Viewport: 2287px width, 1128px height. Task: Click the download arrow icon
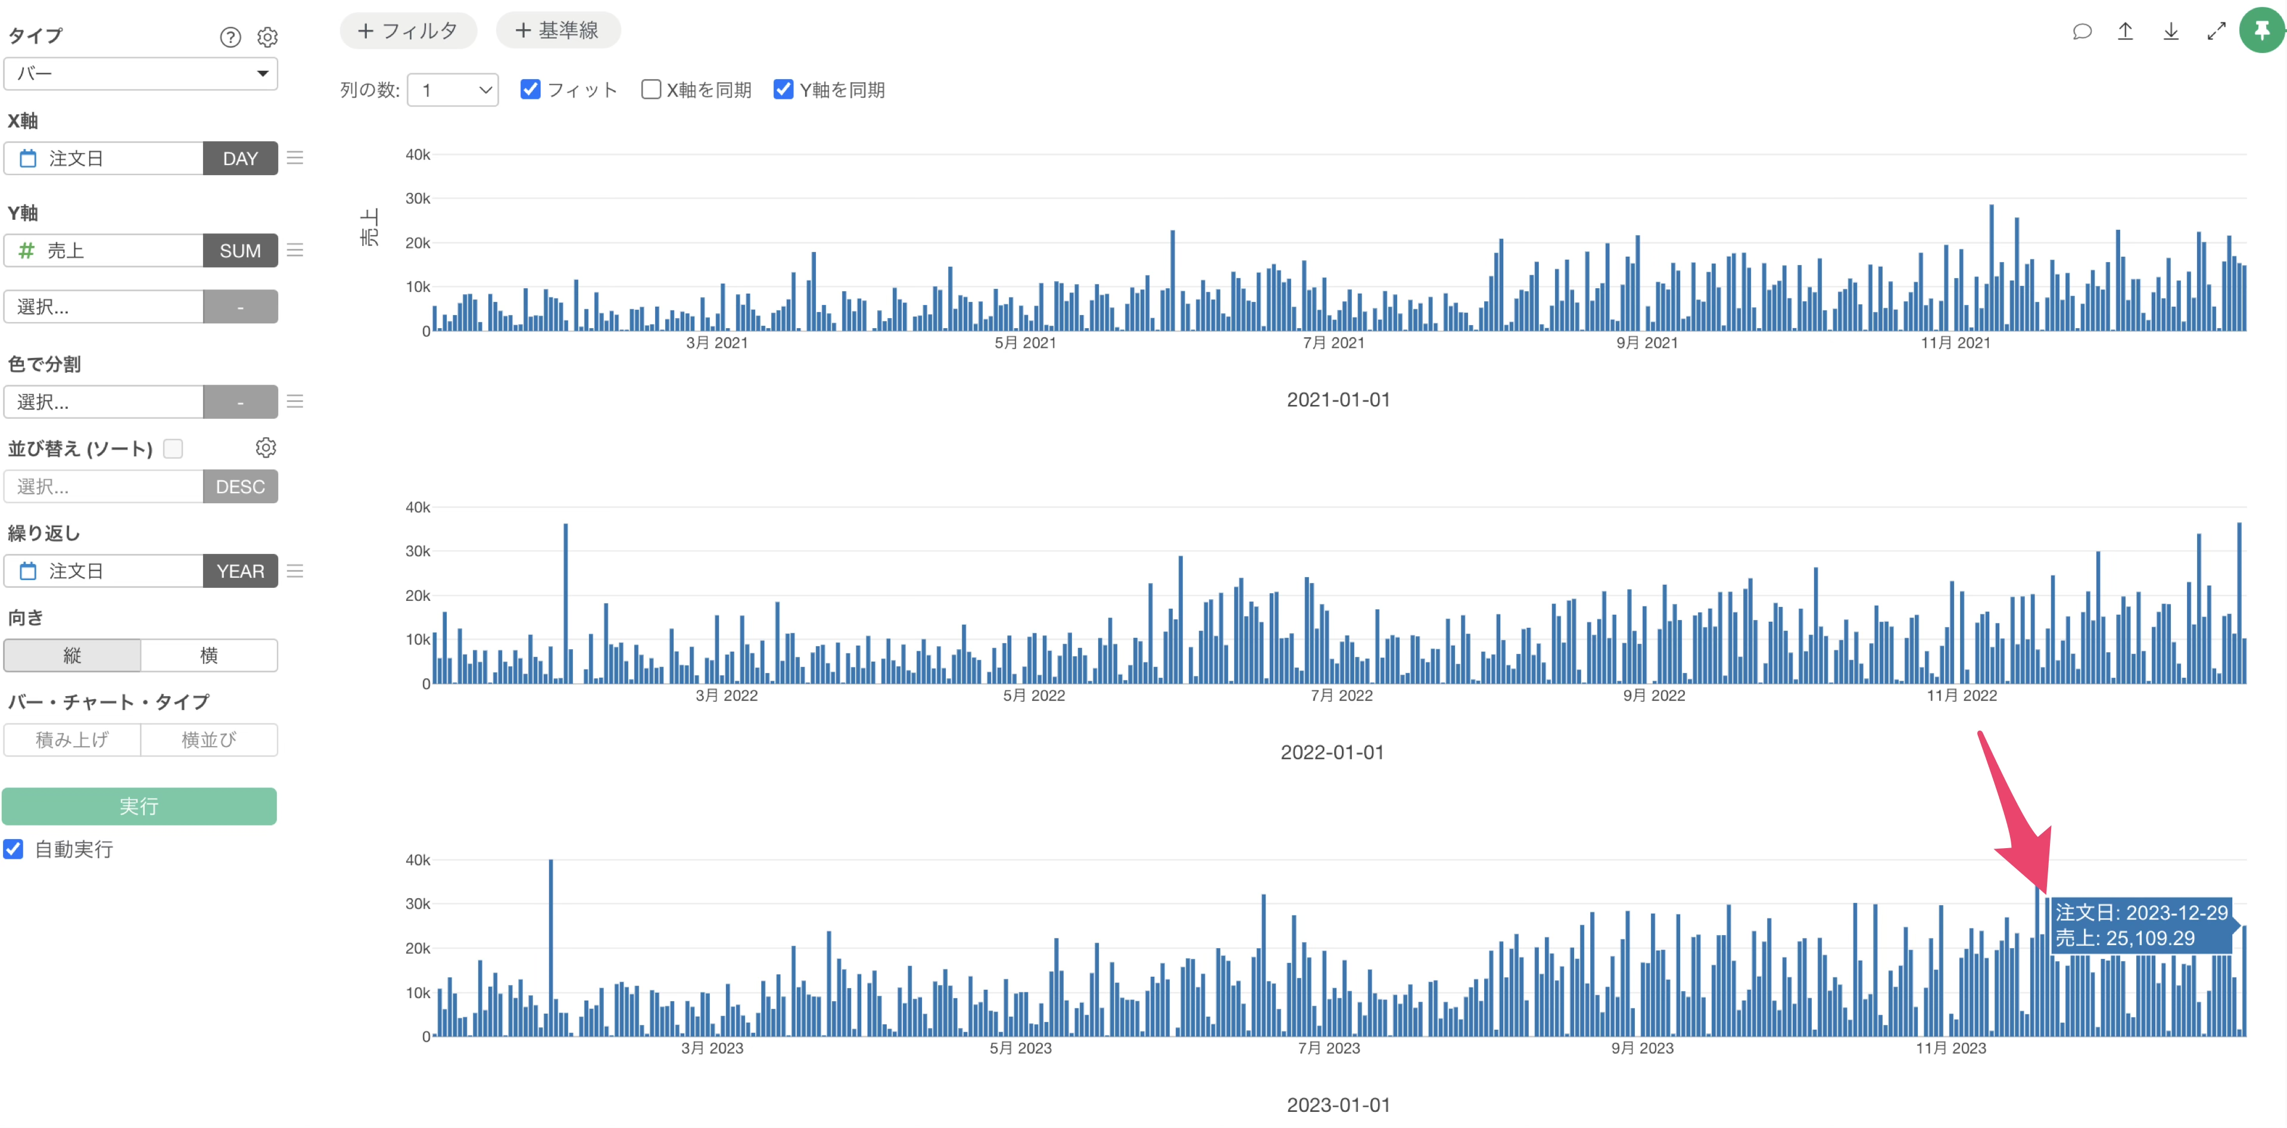tap(2171, 32)
